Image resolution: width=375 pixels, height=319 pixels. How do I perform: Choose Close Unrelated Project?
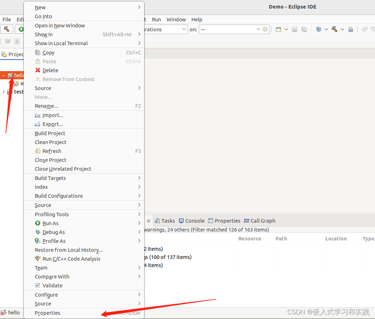click(x=84, y=169)
